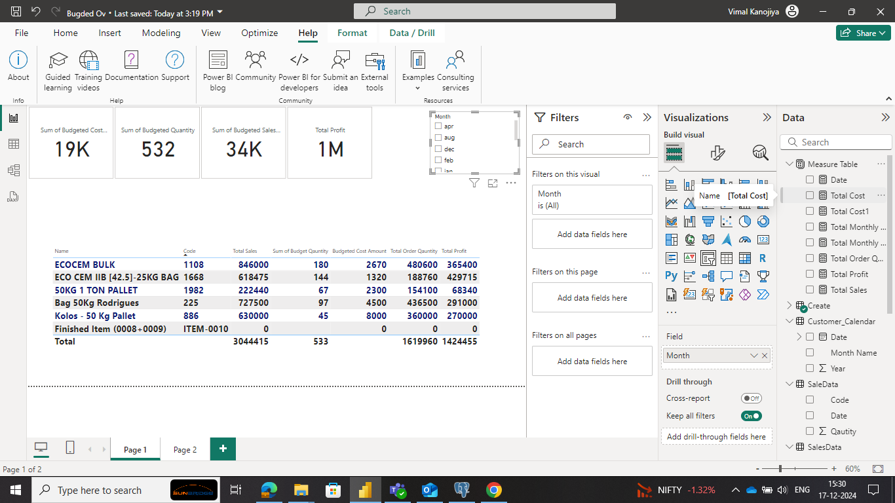
Task: Switch to Page 2 tab
Action: 185,449
